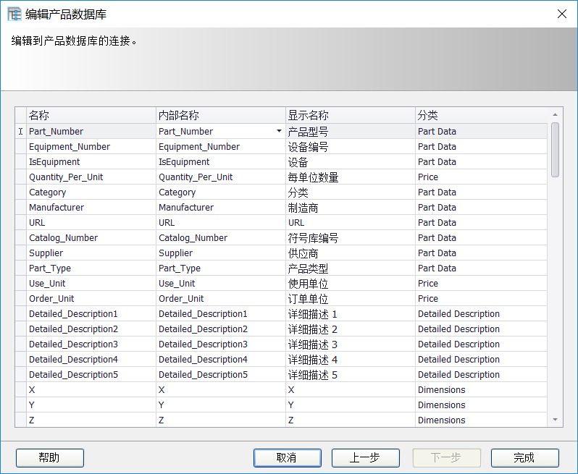Click the 设备编号 display name cell
578x474 pixels.
(x=350, y=147)
